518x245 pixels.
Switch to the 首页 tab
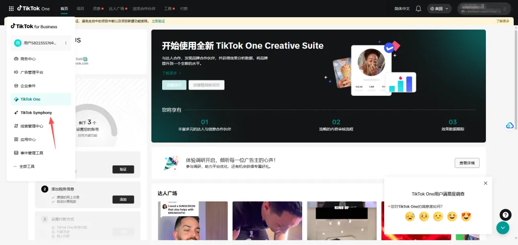[x=64, y=9]
